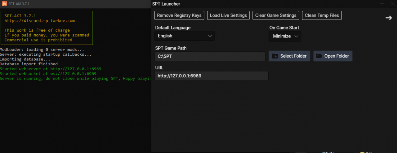Open the On Game Start Minimize dropdown
Image resolution: width=397 pixels, height=153 pixels.
[x=285, y=36]
